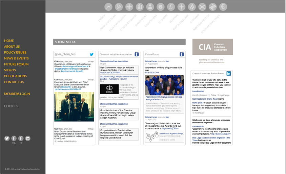The width and height of the screenshot is (286, 174).
Task: Click 'Chemical Industries Association' name on 24 April post
Action: point(114,61)
